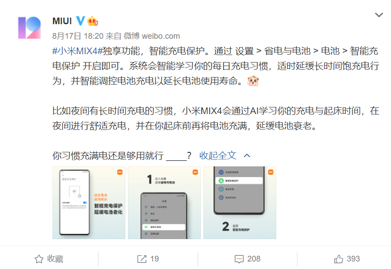Like the post with thumbs-up icon
Screen dimensions: 391x269
point(338,259)
